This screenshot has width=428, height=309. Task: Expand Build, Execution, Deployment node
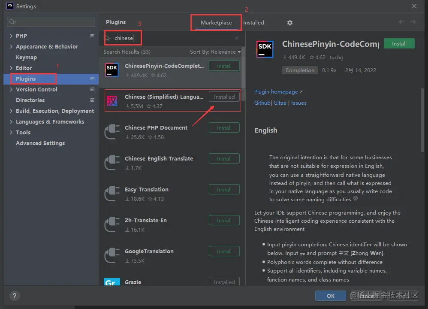[11, 111]
